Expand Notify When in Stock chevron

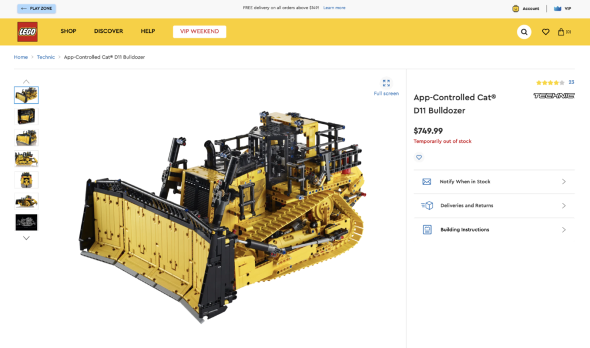(x=563, y=181)
